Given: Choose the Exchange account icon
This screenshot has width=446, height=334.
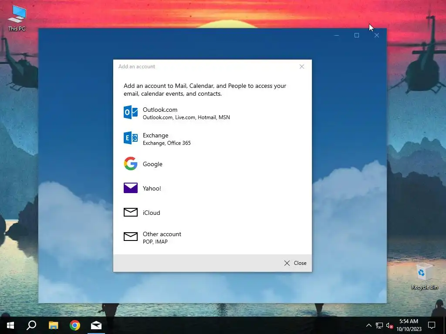Looking at the screenshot, I should 131,138.
